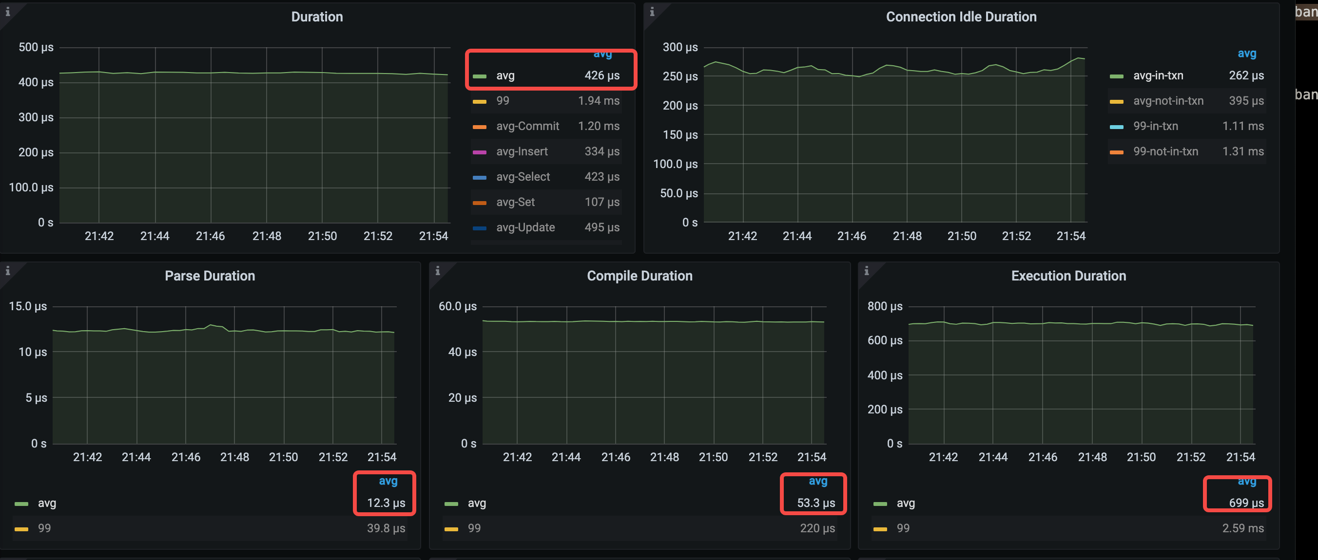This screenshot has height=560, width=1318.
Task: Sort Duration legend by avg column header
Action: point(602,54)
